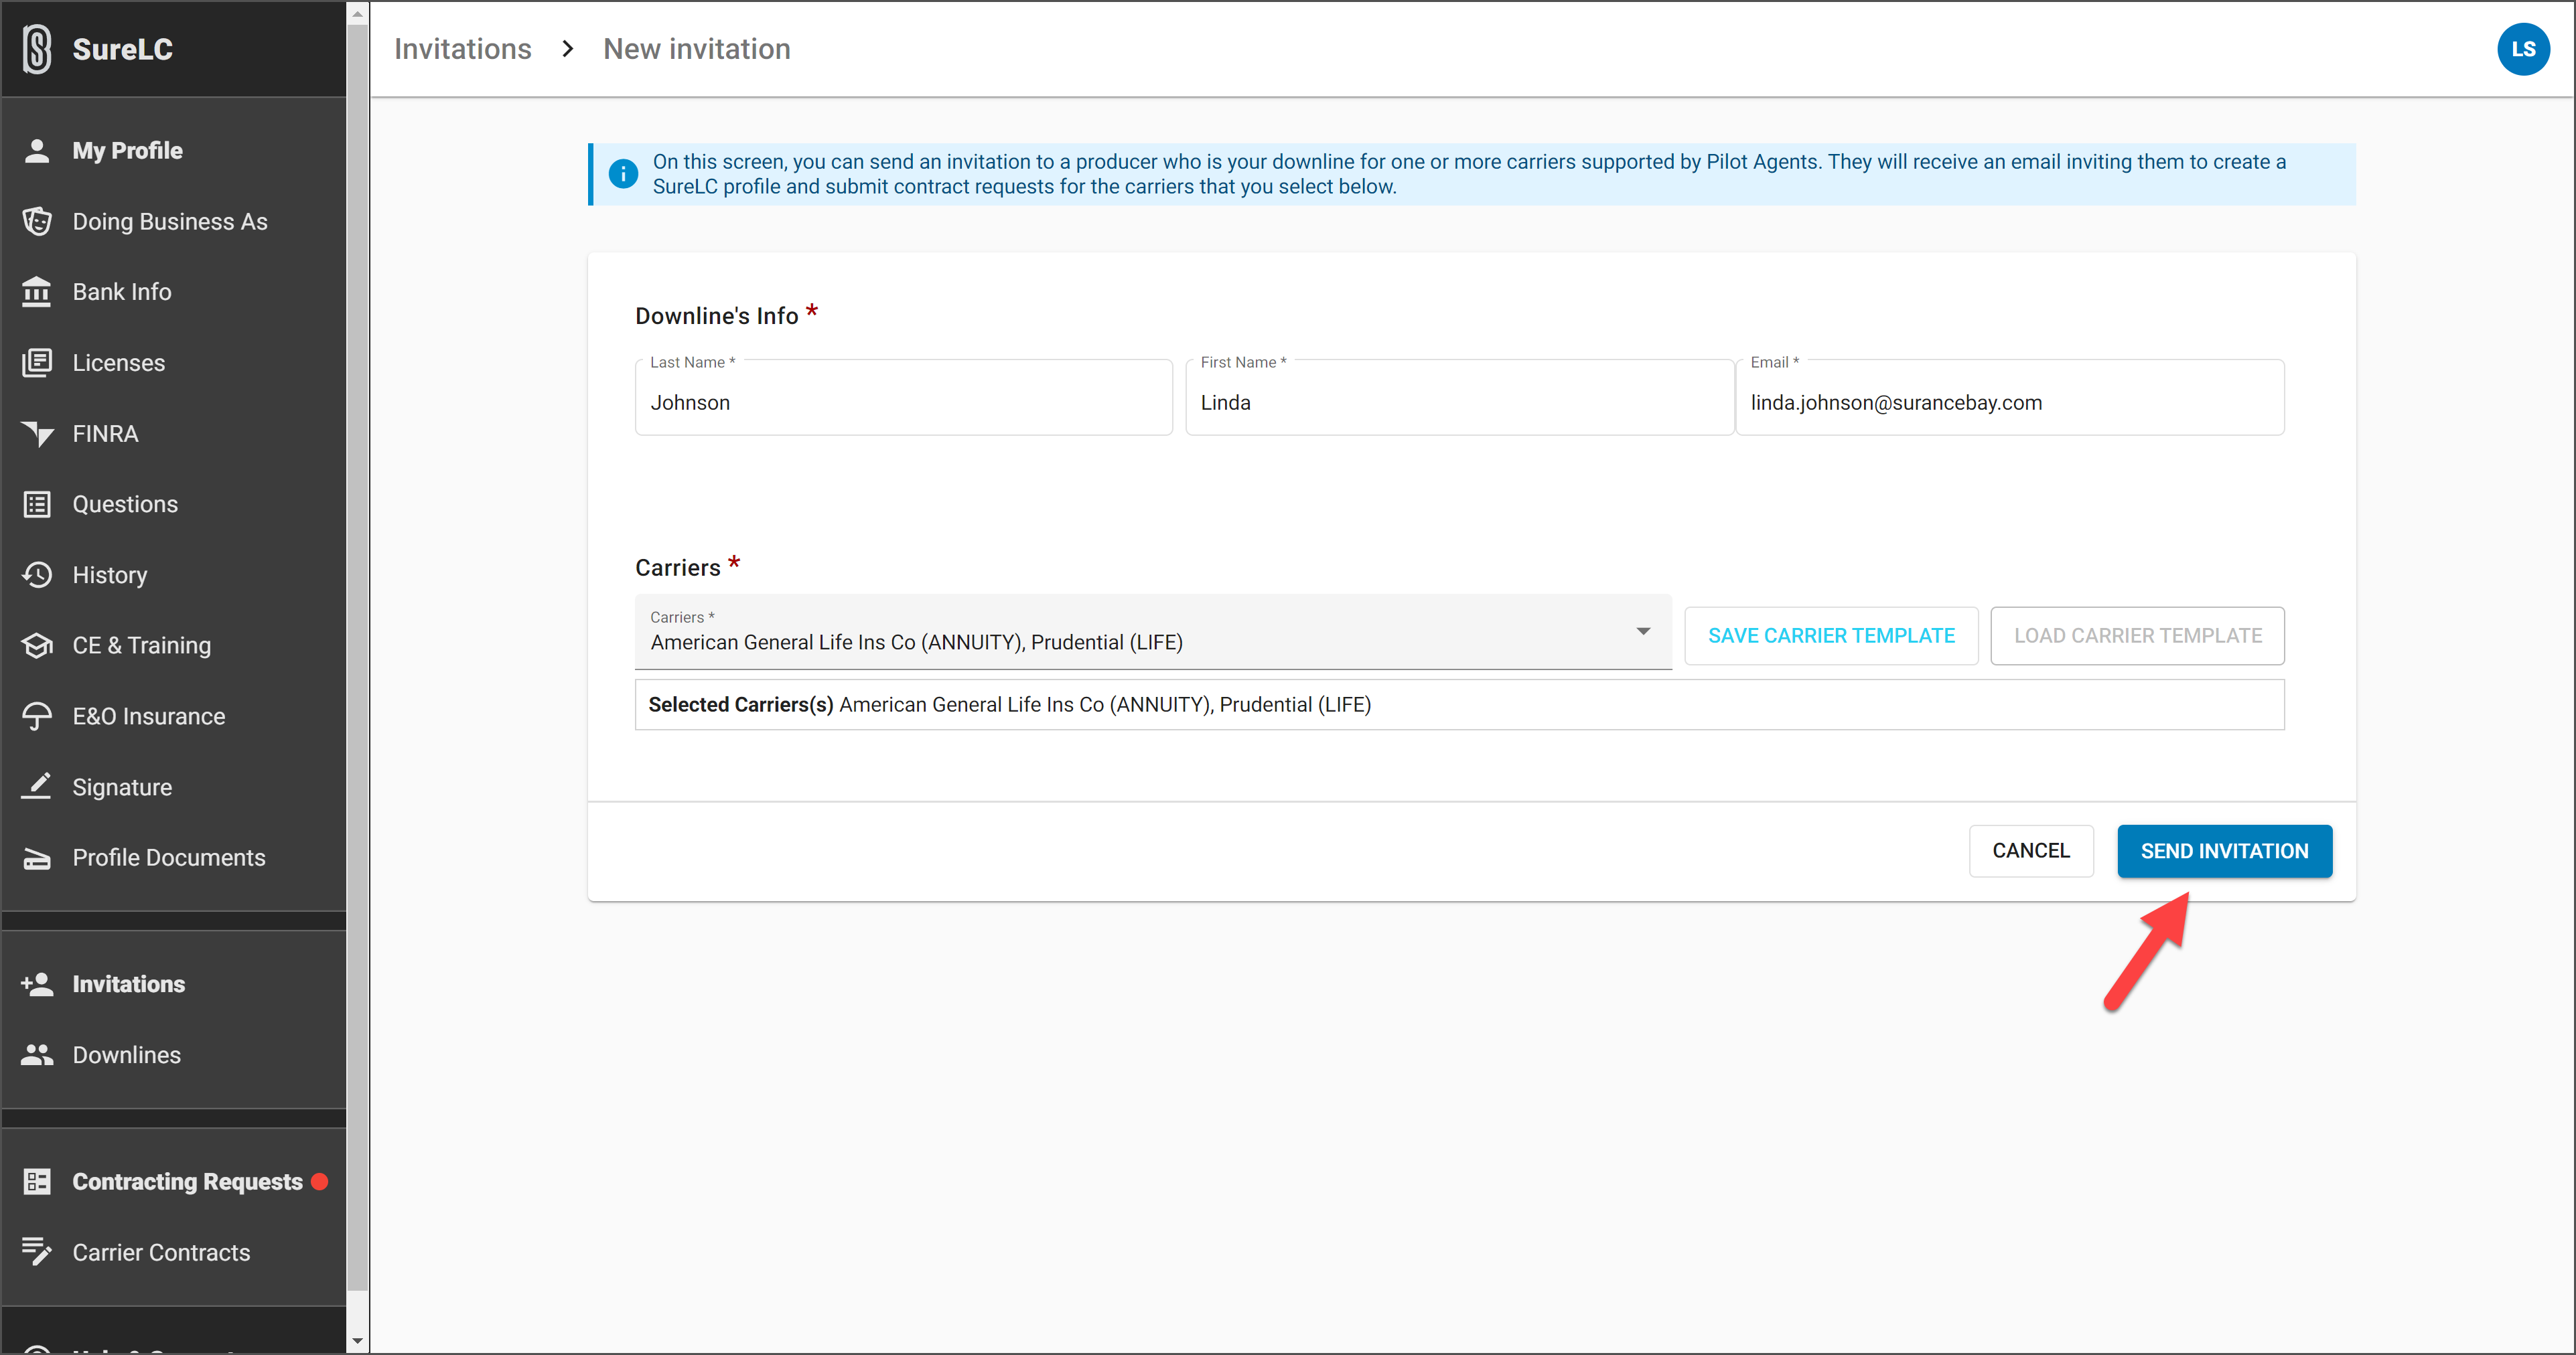Open the My Profile menu item

point(173,151)
